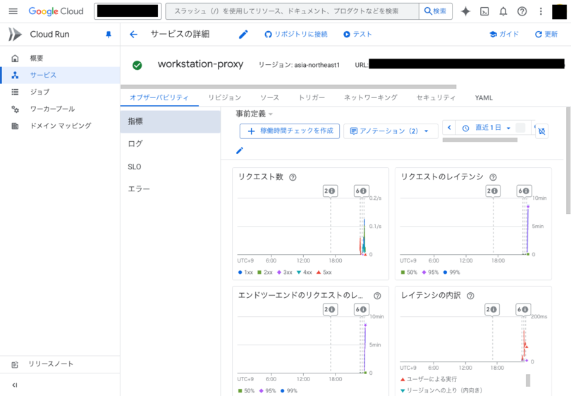
Task: Show help for レイテンシの内訳 chart
Action: [x=470, y=296]
